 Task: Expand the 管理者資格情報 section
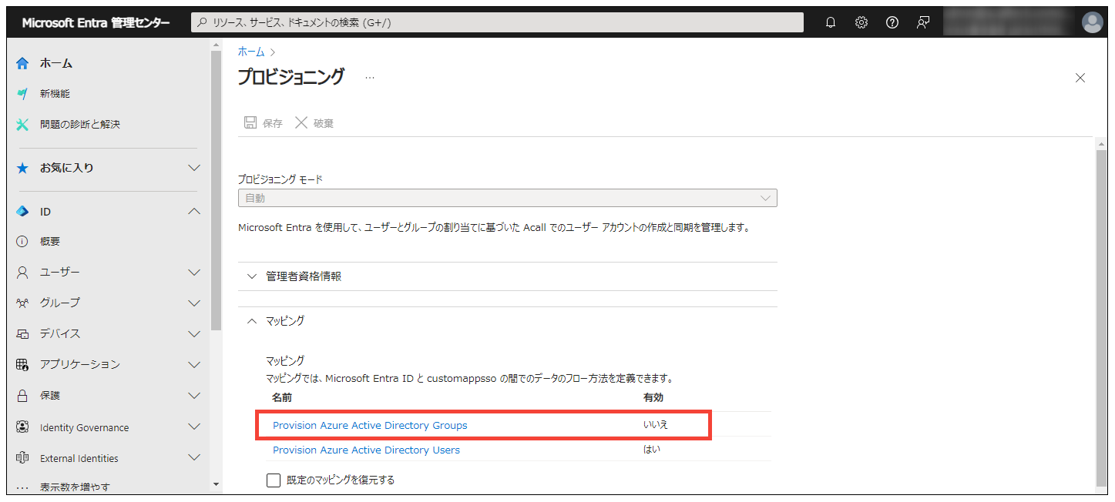pyautogui.click(x=507, y=276)
